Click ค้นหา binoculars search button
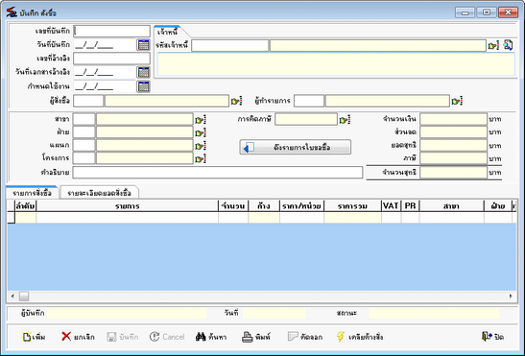The width and height of the screenshot is (525, 356). tap(211, 337)
